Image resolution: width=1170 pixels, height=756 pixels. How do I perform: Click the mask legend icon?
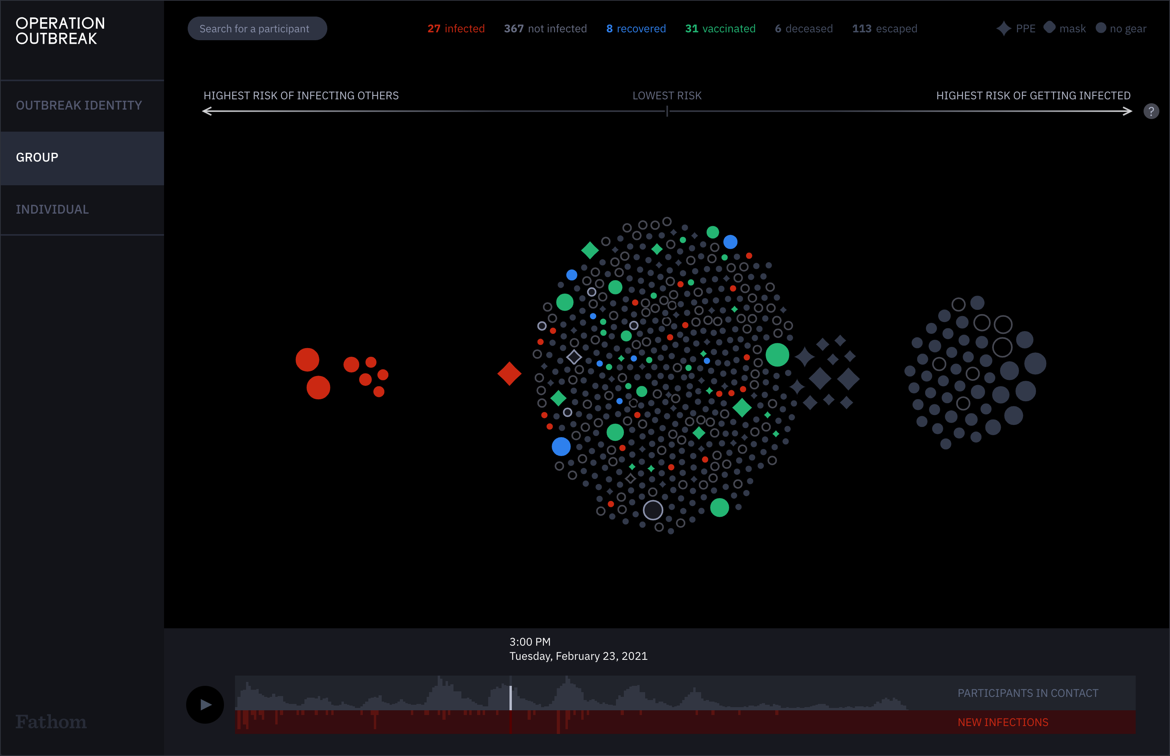coord(1049,28)
